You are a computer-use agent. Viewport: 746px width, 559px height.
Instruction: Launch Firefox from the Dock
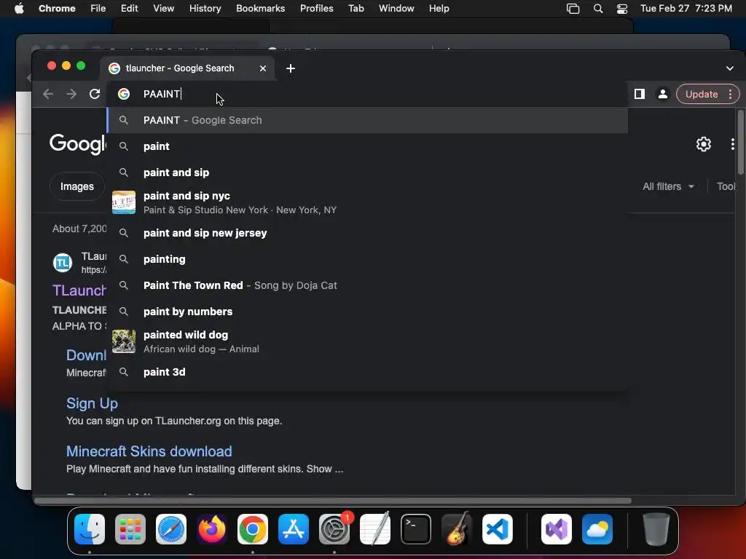(x=212, y=529)
